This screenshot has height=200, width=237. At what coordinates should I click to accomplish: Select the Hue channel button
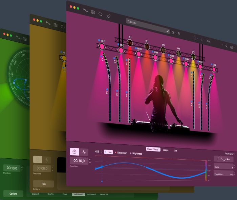point(109,152)
